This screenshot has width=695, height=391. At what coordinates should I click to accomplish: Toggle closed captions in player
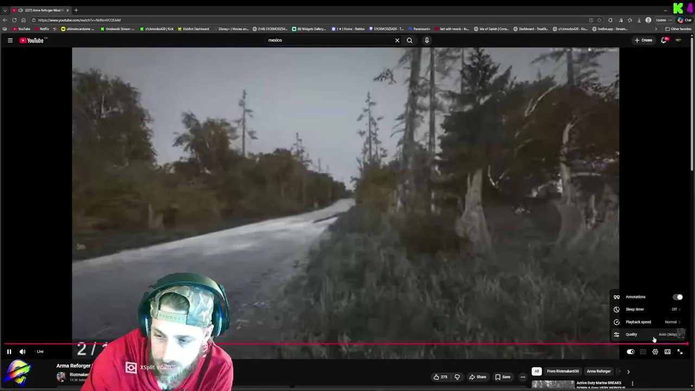click(643, 352)
